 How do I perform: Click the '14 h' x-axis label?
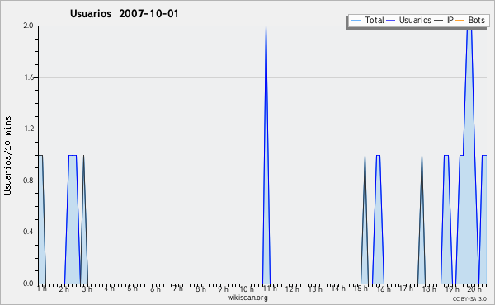point(338,289)
